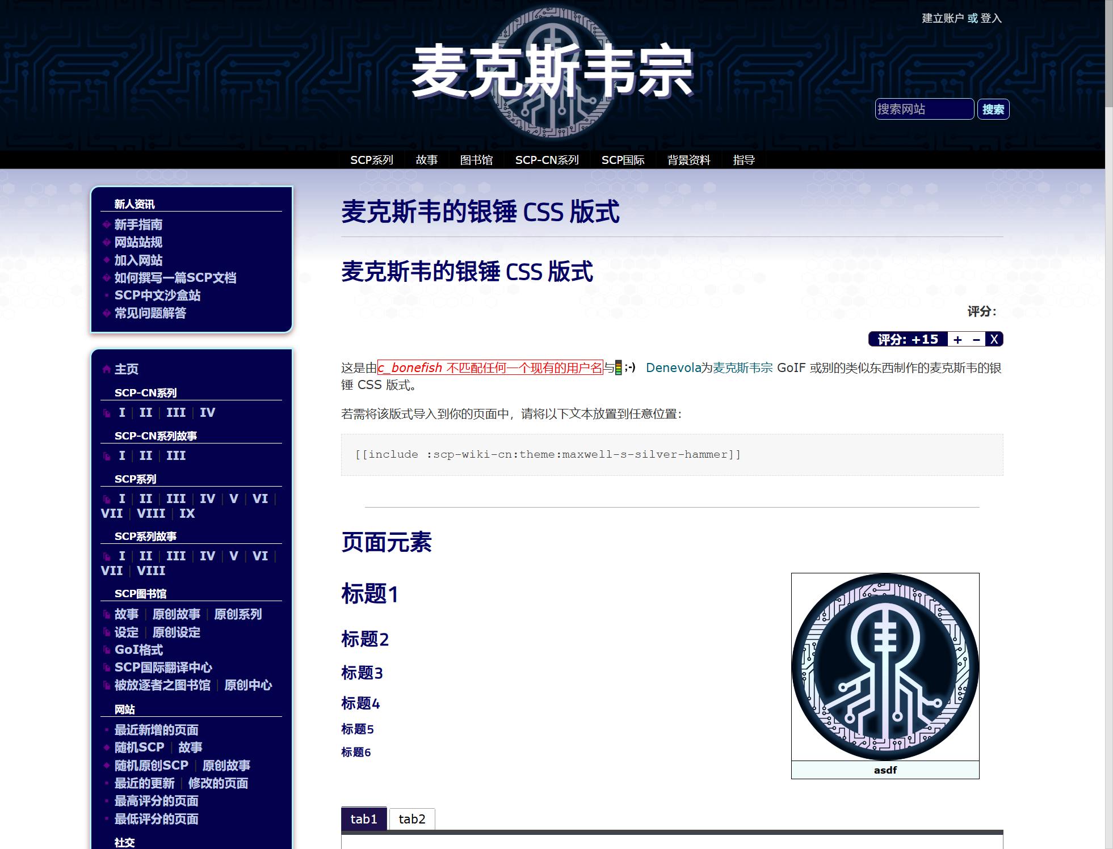Click the plus upvote rating button
The width and height of the screenshot is (1113, 849).
(x=958, y=340)
